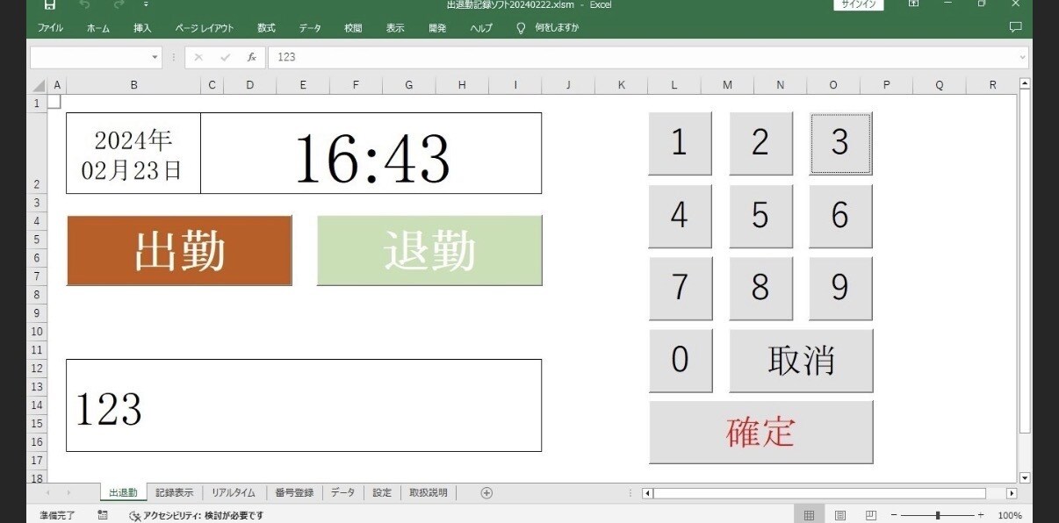Click the ribbon display options icon
This screenshot has height=523, width=1059.
[913, 4]
